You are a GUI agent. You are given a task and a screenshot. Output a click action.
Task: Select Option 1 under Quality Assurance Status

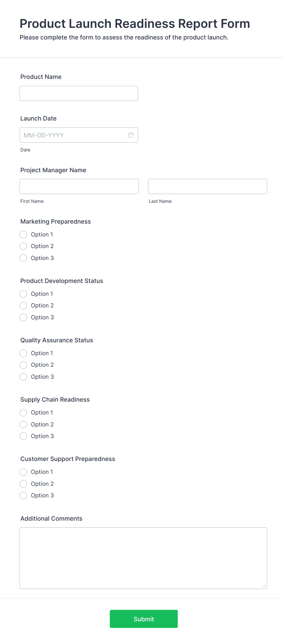(x=24, y=353)
